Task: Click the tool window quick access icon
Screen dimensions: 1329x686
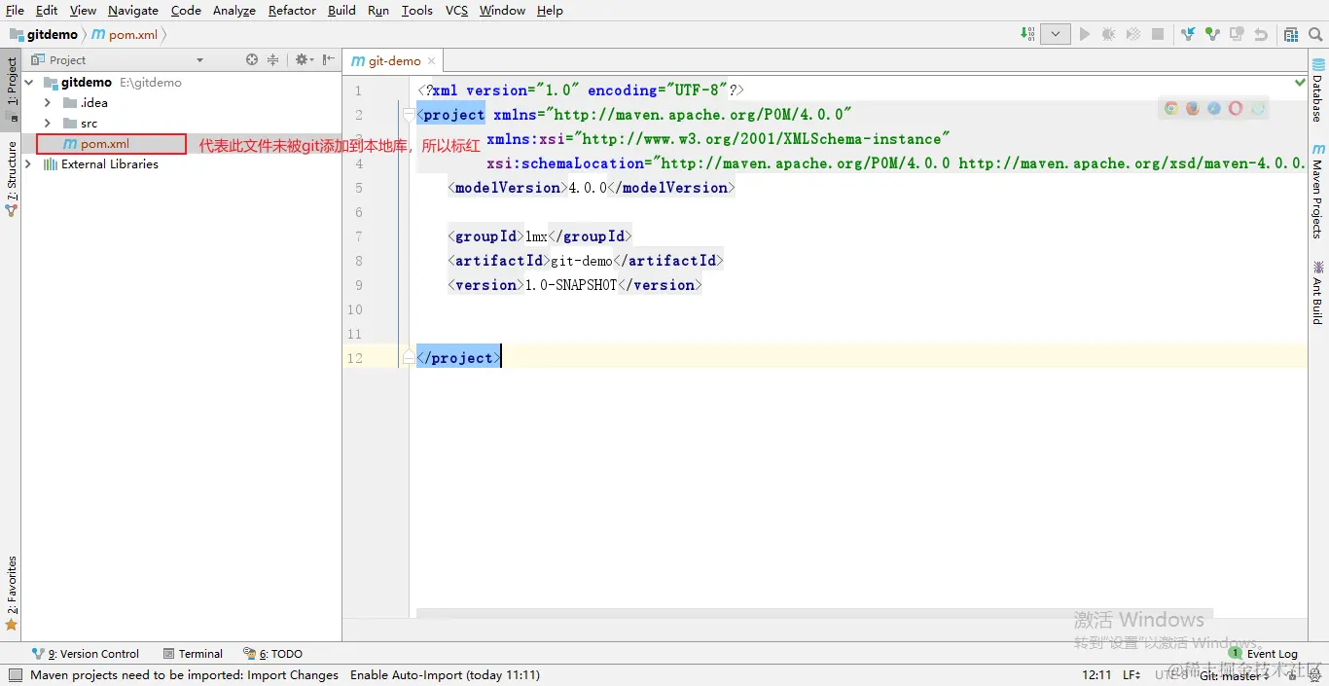Action: pos(14,674)
